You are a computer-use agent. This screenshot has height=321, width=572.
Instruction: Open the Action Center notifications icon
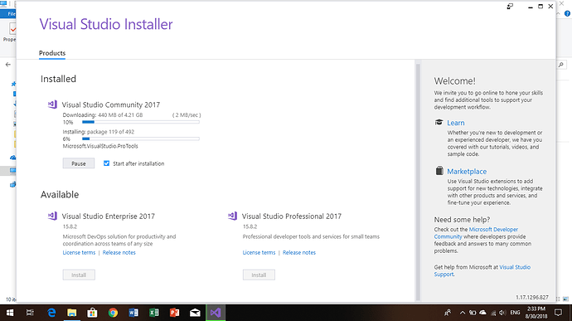click(558, 313)
